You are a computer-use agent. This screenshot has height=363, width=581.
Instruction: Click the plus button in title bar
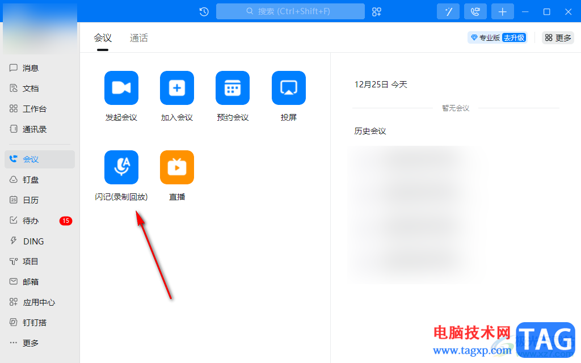pos(503,11)
